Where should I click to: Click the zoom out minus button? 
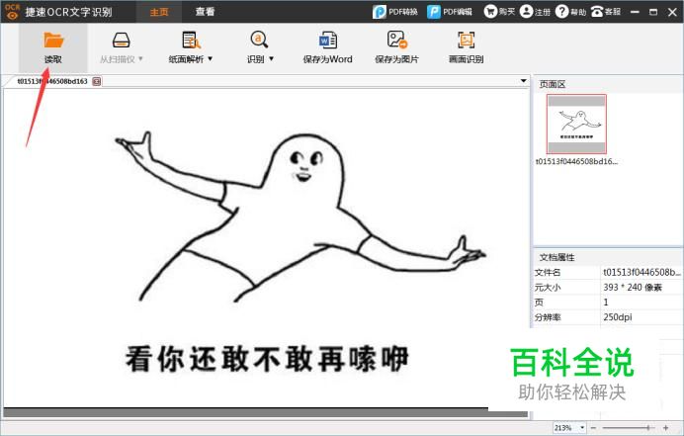pos(593,428)
